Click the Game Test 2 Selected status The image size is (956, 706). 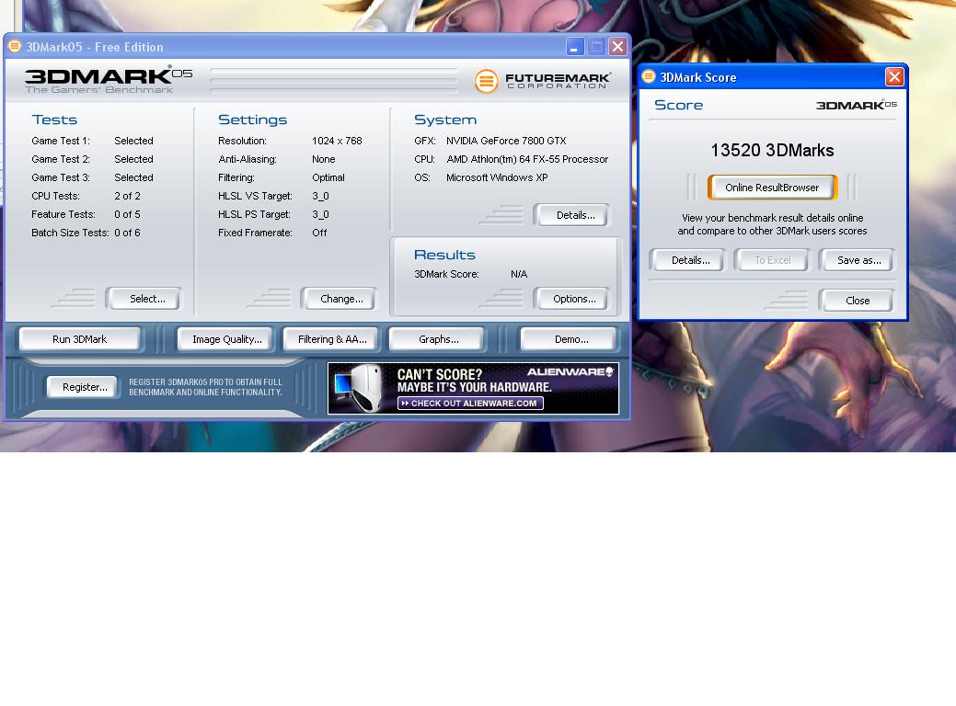(x=133, y=159)
